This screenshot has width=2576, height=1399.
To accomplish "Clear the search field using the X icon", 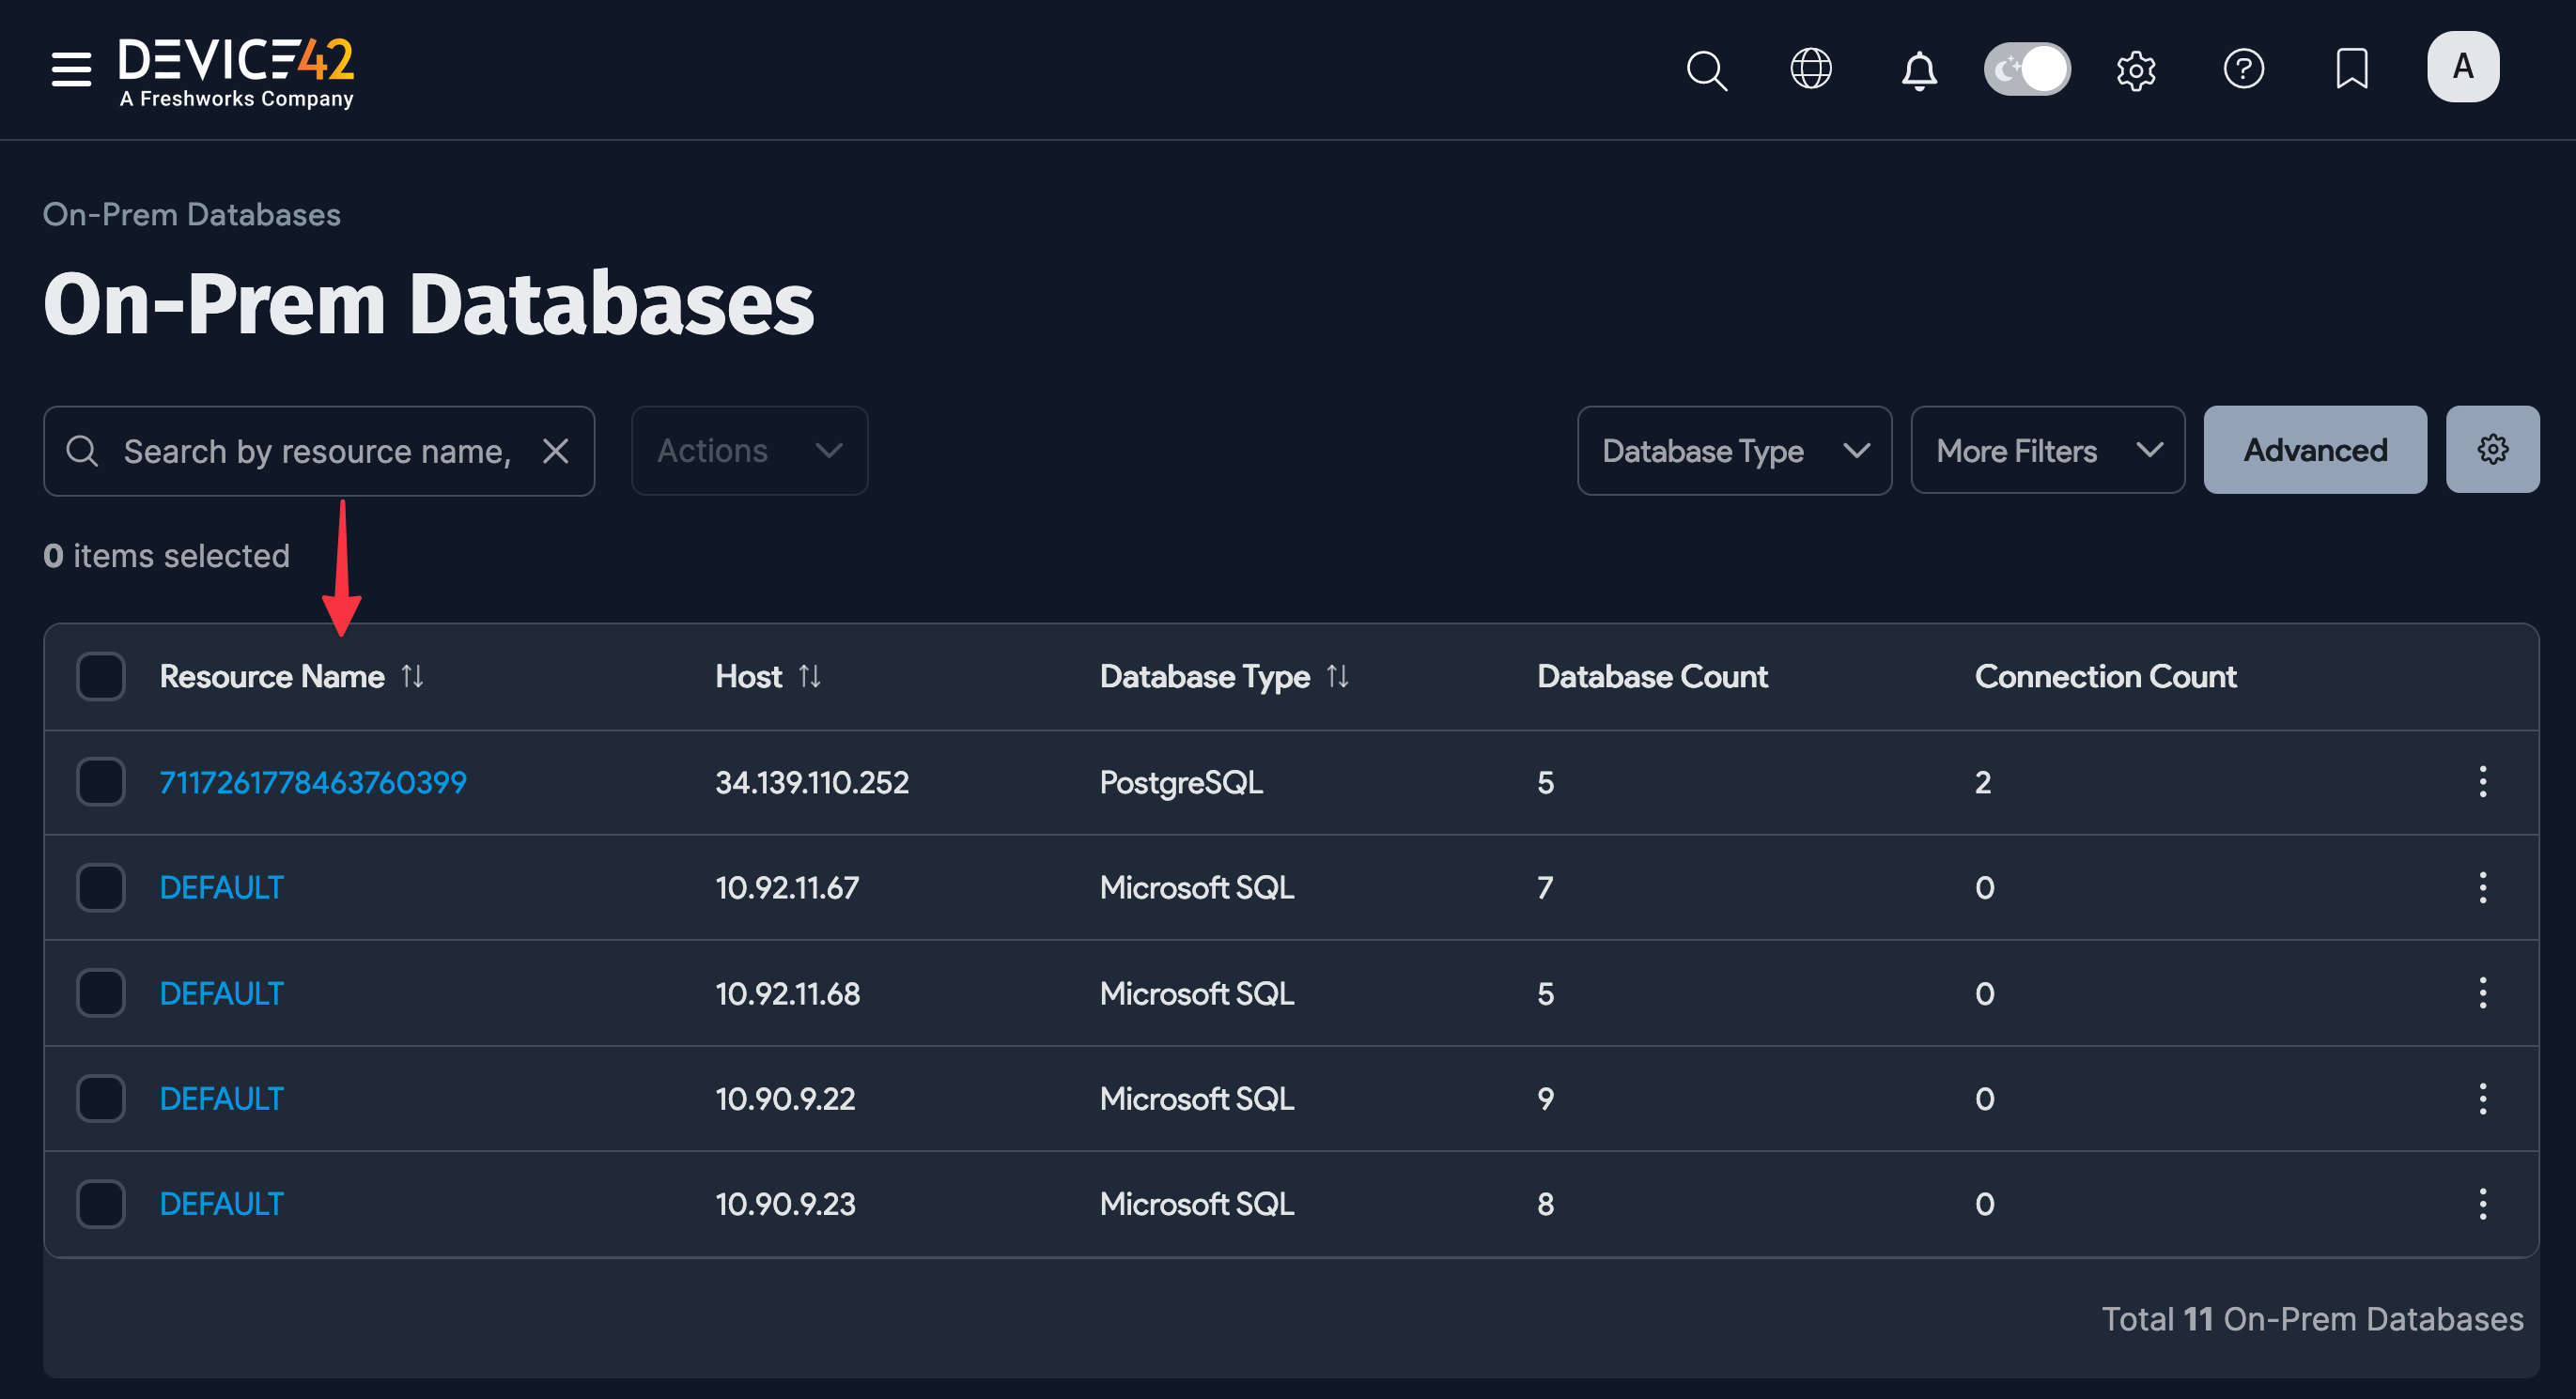I will pyautogui.click(x=556, y=451).
